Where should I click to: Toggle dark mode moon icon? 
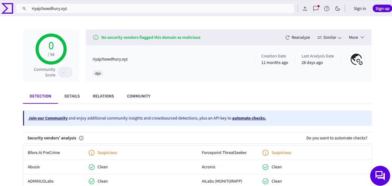tap(338, 9)
